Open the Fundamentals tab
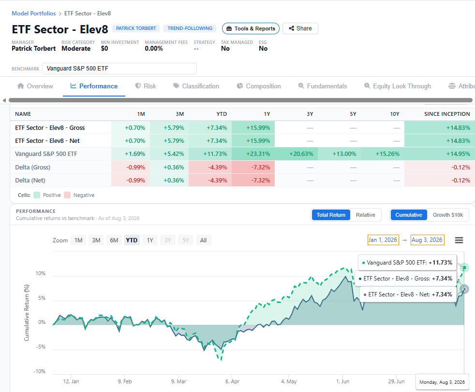This screenshot has width=475, height=392. coord(322,86)
